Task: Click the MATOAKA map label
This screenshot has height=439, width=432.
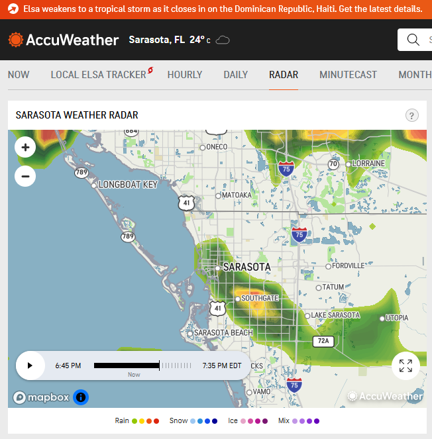Action: pyautogui.click(x=237, y=195)
